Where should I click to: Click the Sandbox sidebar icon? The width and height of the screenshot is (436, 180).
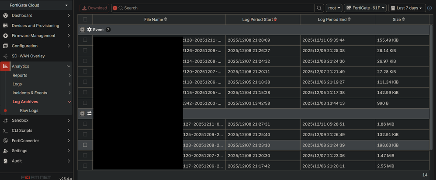tap(5, 120)
